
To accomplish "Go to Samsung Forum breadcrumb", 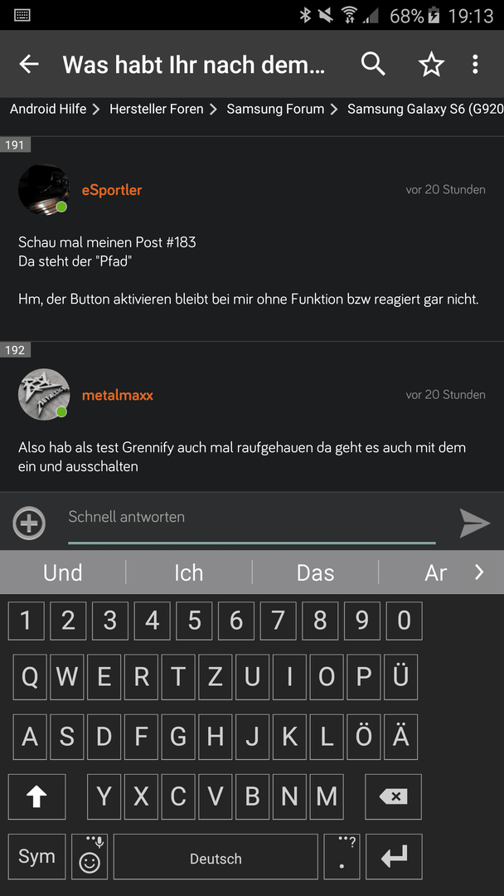I will [275, 109].
